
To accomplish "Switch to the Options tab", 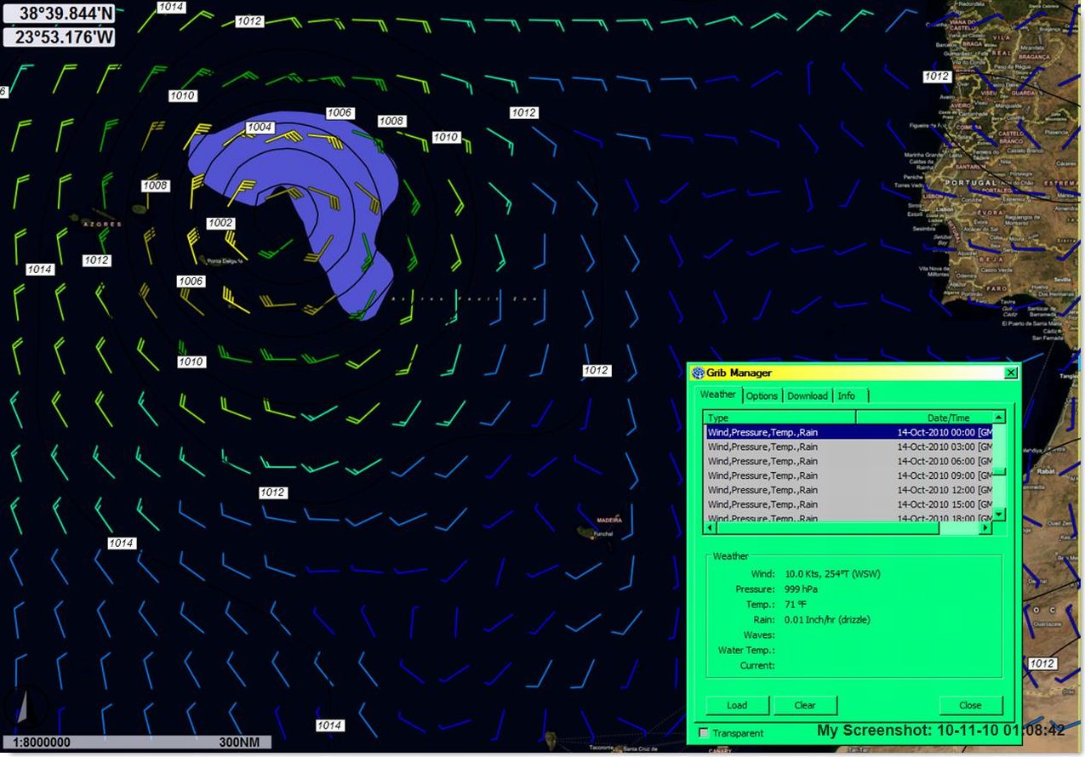I will [762, 396].
